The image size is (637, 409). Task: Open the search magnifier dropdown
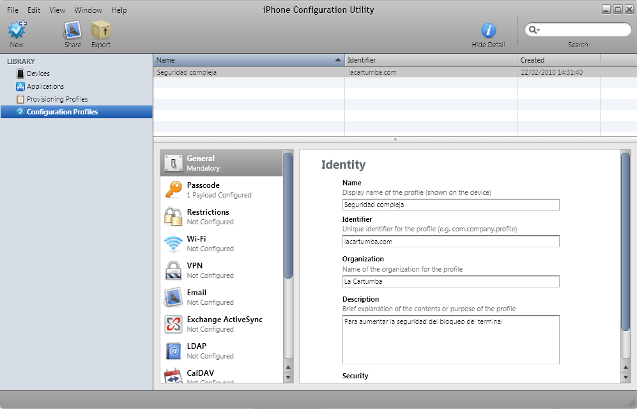[x=534, y=29]
